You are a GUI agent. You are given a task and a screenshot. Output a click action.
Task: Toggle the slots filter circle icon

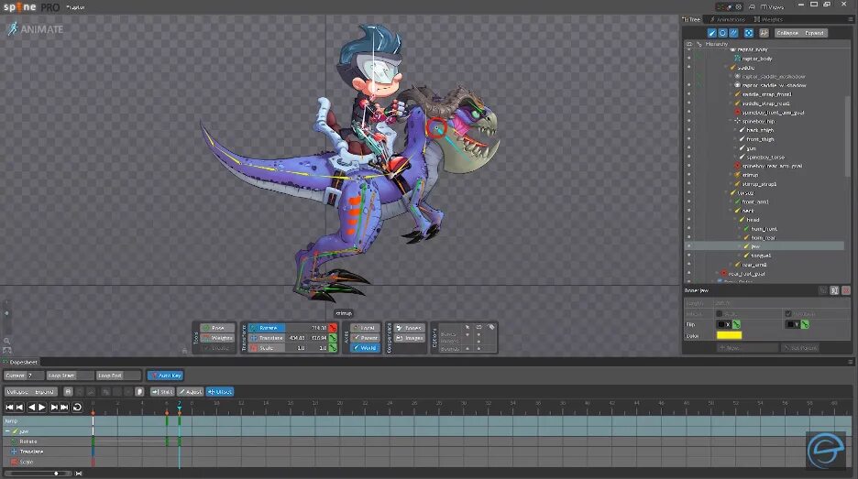(x=723, y=33)
